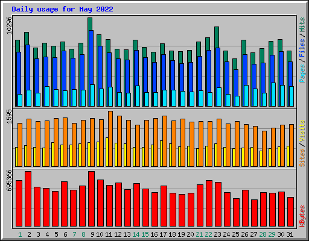Click the 1595 axis value label
This screenshot has height=241, width=309.
[x=9, y=116]
